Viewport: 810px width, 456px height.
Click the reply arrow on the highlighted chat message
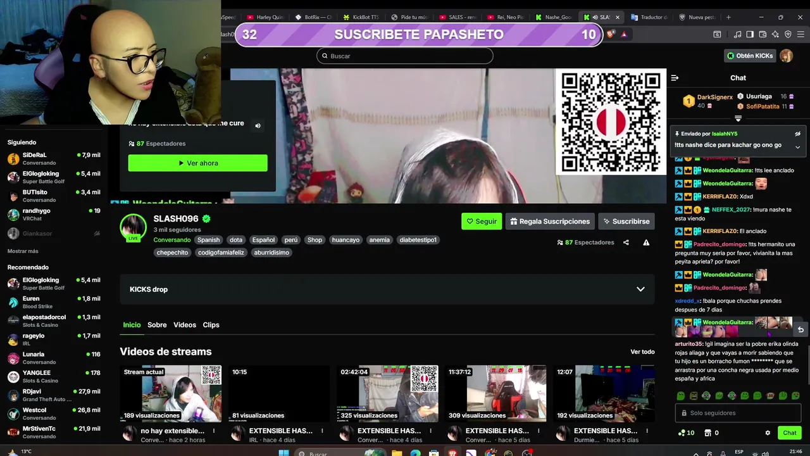(801, 329)
